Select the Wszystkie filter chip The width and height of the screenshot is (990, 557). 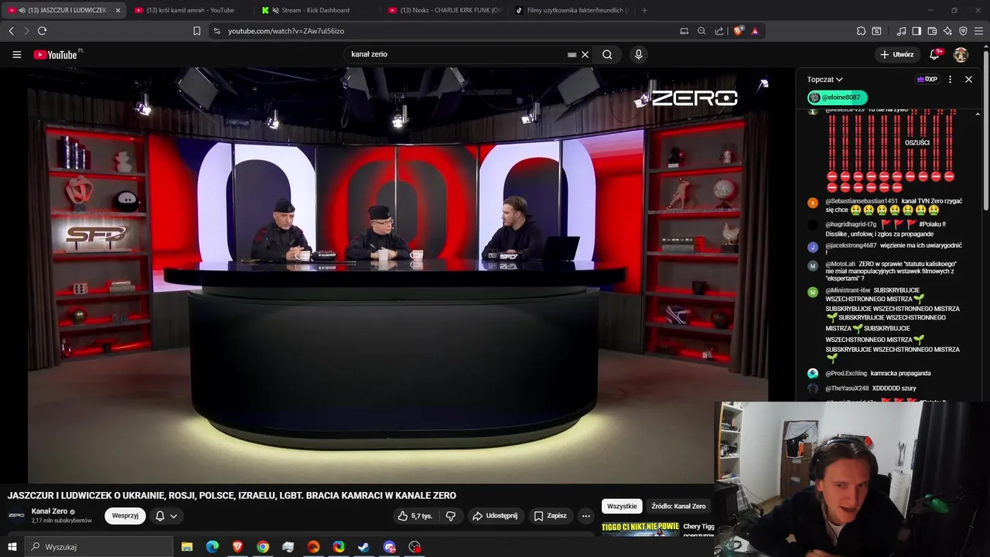click(x=622, y=506)
